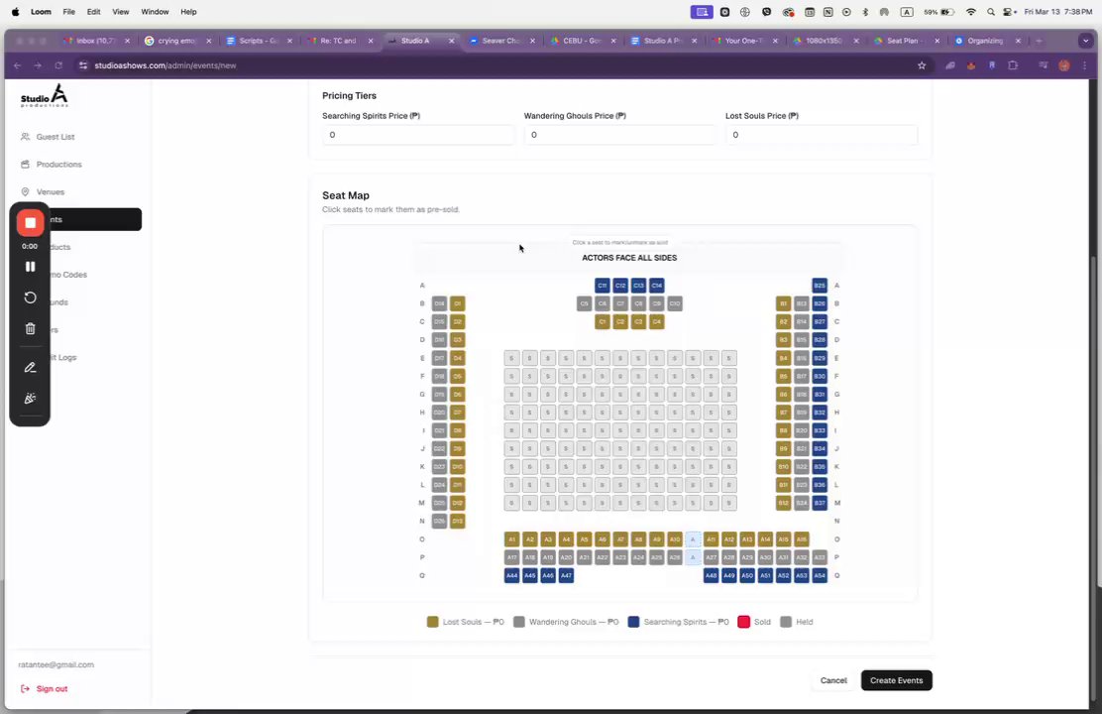Image resolution: width=1102 pixels, height=714 pixels.
Task: Mark seat A16 as pre-sold
Action: tap(801, 539)
